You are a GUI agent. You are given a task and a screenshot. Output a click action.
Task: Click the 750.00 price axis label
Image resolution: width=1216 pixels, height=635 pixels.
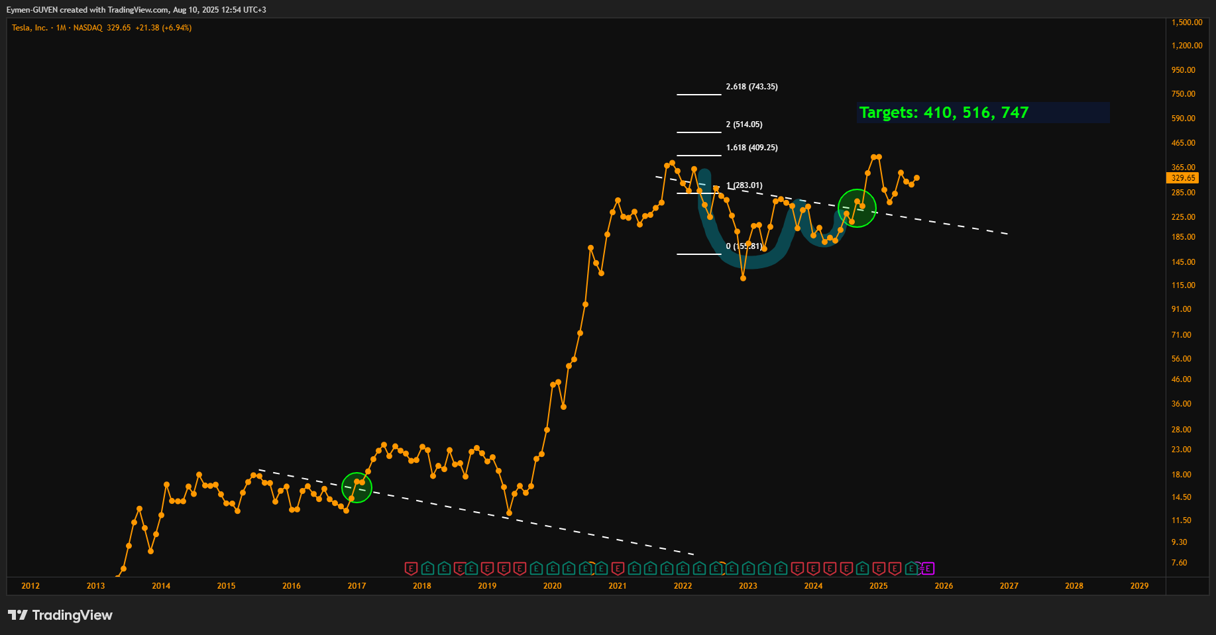click(1184, 94)
